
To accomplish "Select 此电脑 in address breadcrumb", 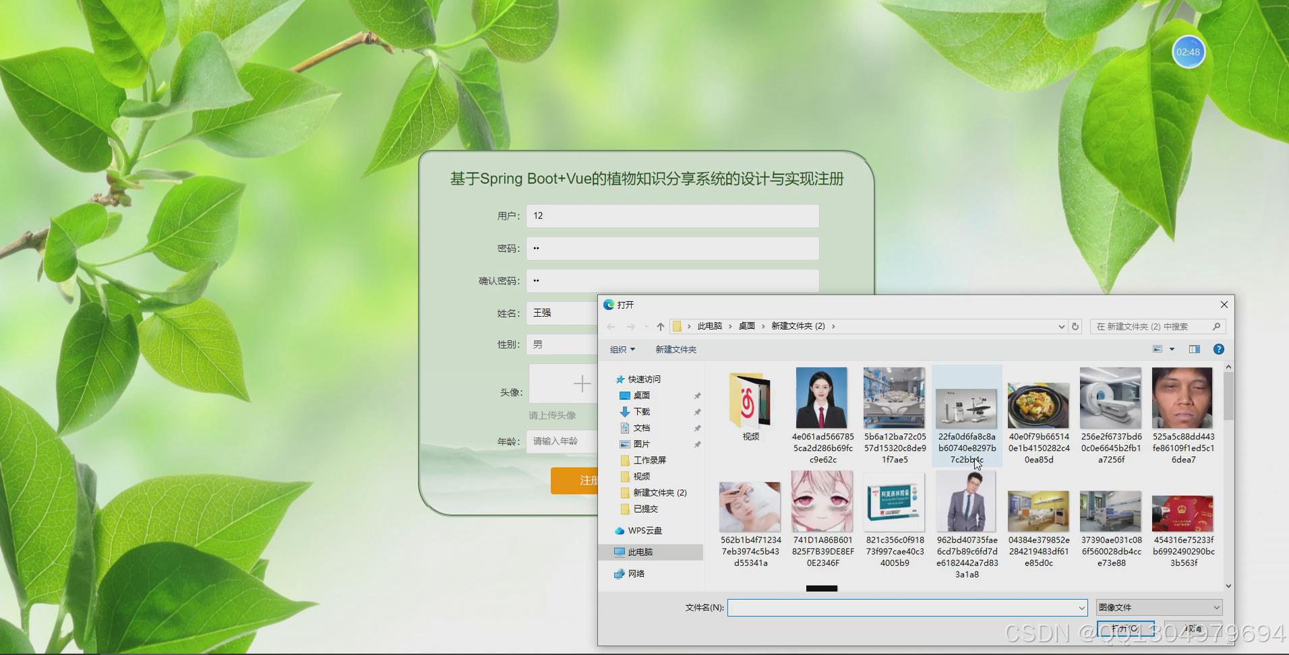I will pos(709,326).
